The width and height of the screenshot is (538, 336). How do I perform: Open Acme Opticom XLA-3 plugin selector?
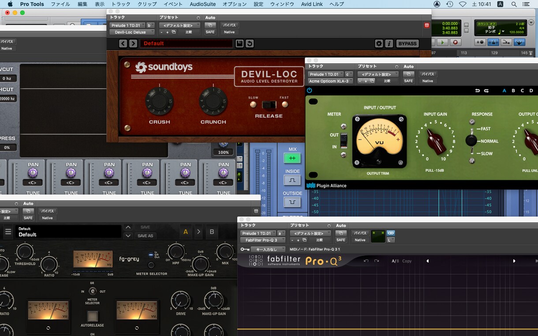pyautogui.click(x=330, y=81)
